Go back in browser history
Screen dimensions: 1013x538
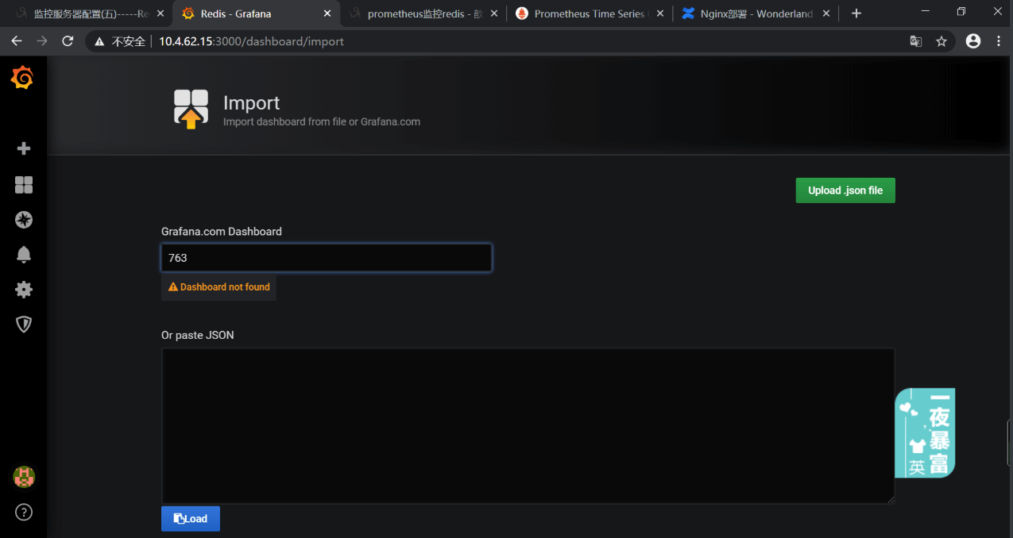coord(17,41)
